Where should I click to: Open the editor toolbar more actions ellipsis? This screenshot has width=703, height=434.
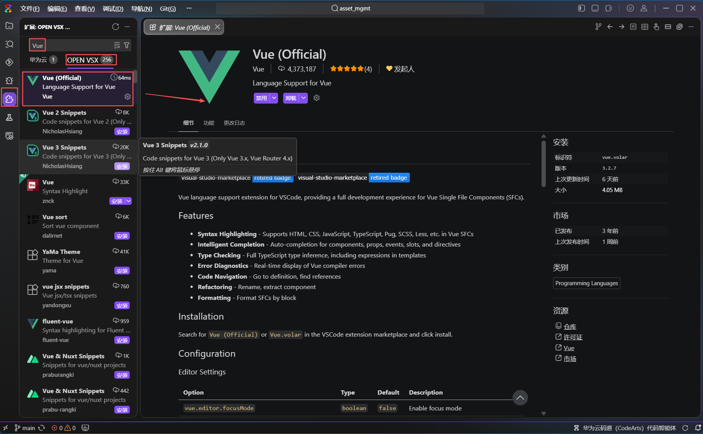pos(691,27)
